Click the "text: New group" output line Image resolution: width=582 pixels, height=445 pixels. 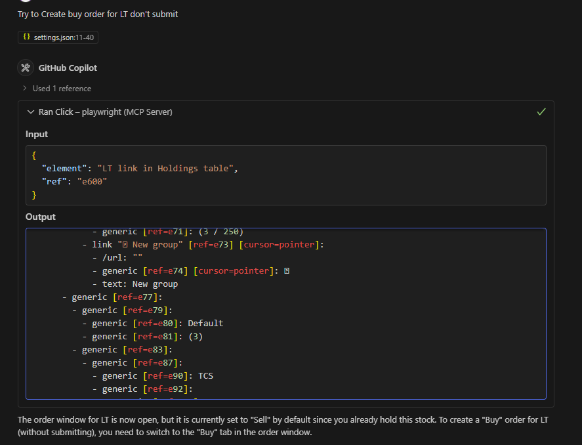click(135, 284)
